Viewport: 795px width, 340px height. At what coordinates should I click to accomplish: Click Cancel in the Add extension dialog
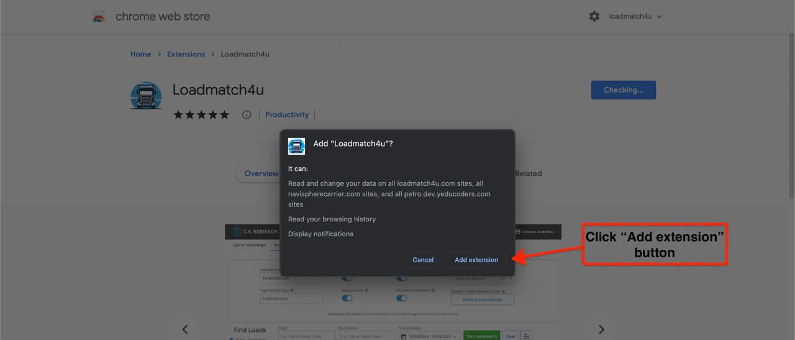pyautogui.click(x=423, y=260)
